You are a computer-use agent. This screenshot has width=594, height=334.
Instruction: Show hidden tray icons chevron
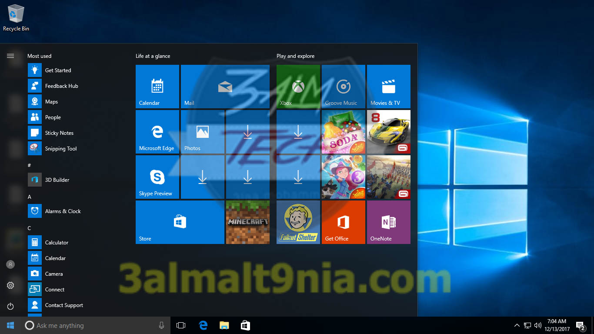coord(517,325)
